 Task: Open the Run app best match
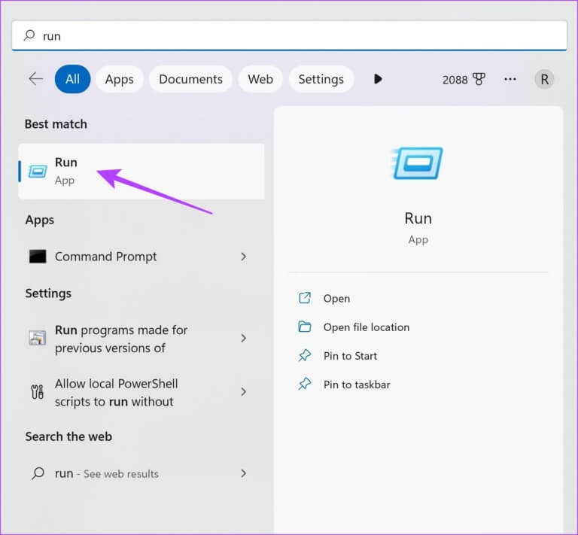coord(141,172)
